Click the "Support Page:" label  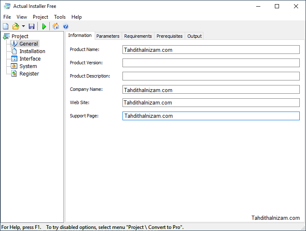point(84,116)
